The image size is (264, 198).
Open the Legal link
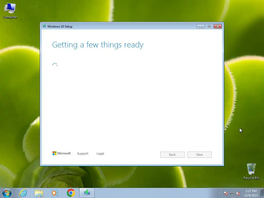coord(100,154)
